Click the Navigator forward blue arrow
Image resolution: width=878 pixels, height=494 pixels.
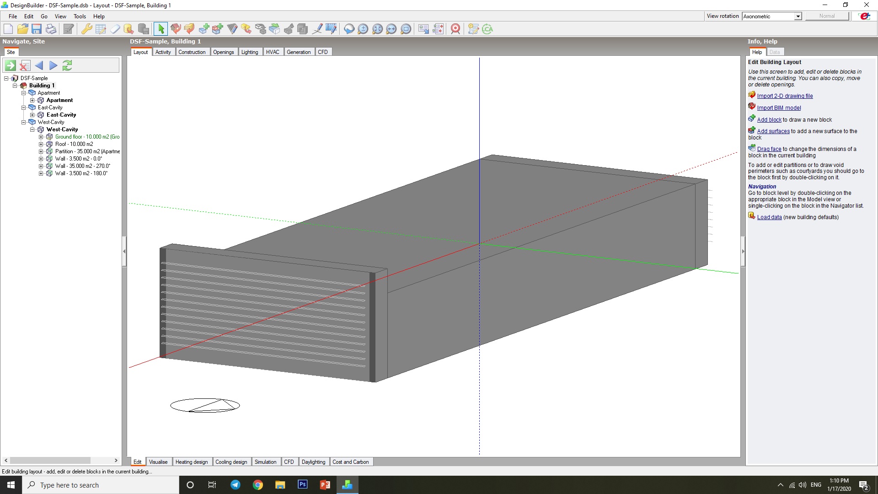(x=53, y=65)
